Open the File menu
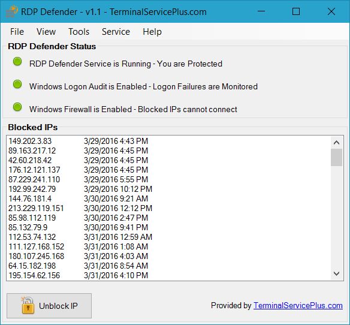 (17, 32)
